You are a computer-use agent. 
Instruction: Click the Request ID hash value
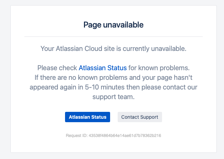pos(125,136)
